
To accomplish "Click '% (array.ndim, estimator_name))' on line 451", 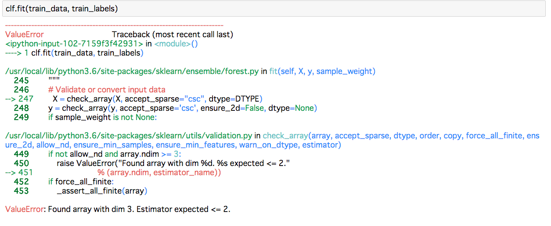I will 159,173.
